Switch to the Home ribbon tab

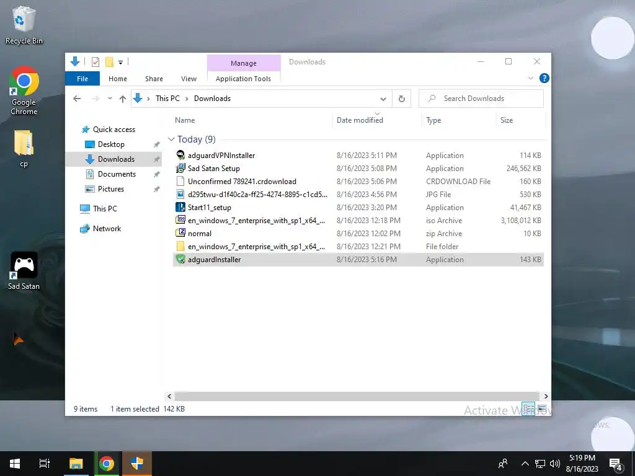[x=117, y=79]
